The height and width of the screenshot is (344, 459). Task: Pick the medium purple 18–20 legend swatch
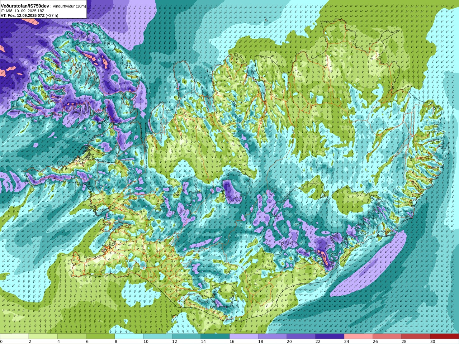[x=273, y=336]
